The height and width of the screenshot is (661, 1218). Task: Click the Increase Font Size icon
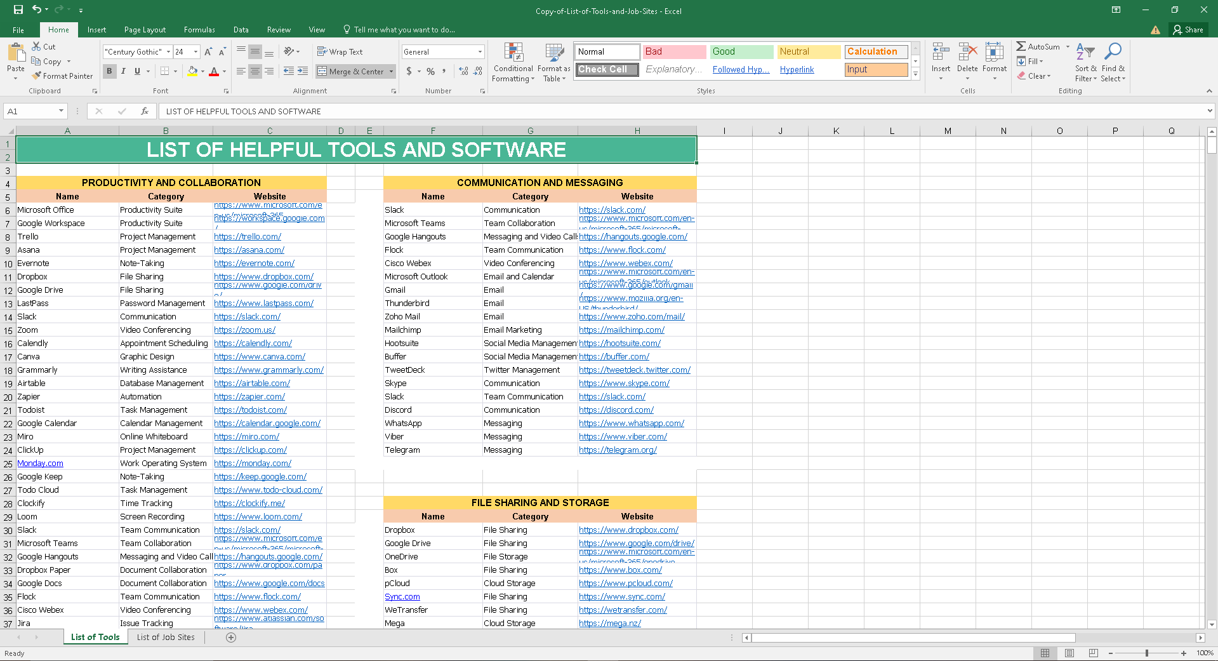pos(208,52)
